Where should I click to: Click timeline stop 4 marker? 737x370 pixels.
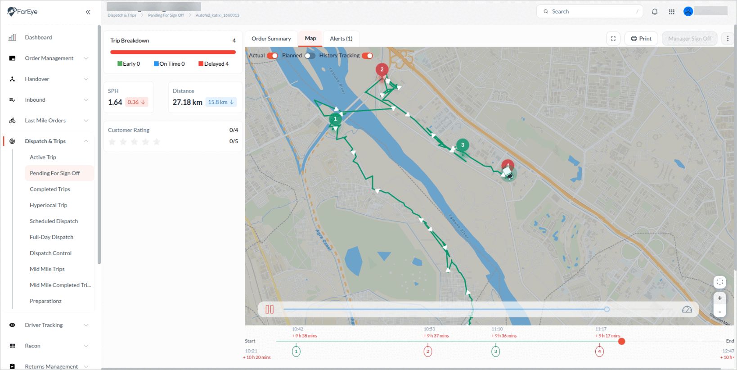(x=599, y=351)
